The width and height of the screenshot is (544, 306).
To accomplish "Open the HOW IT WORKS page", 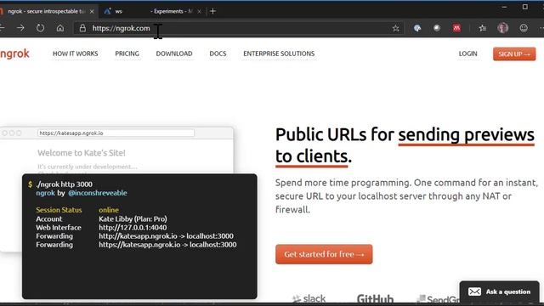I will click(76, 54).
